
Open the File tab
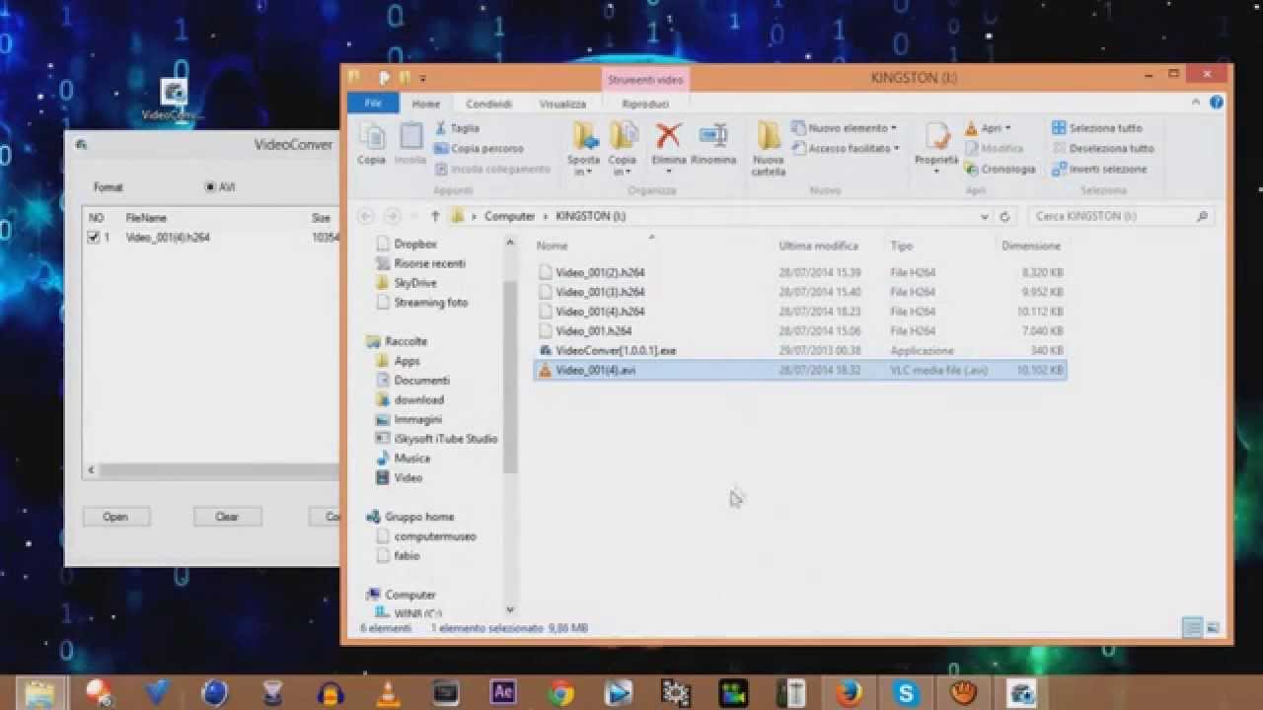pos(373,104)
